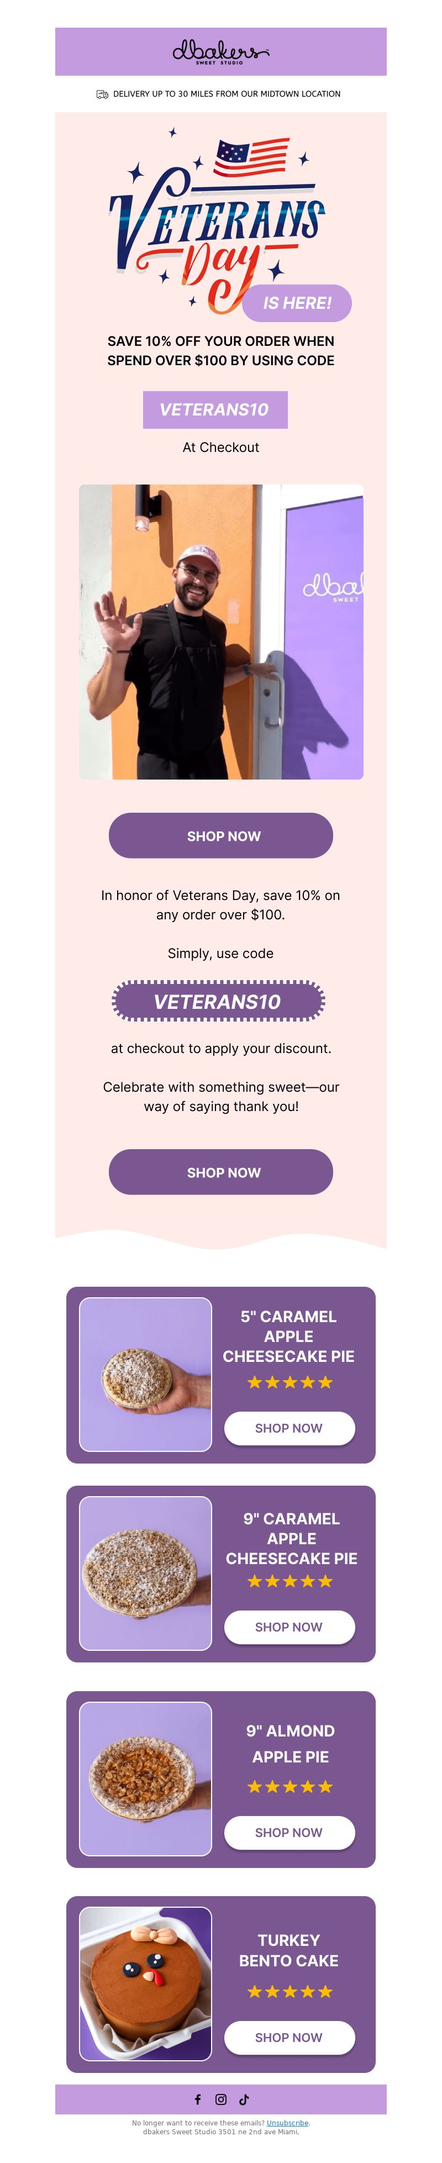
Task: Click star rating under Turkey Bento Cake
Action: click(290, 1991)
